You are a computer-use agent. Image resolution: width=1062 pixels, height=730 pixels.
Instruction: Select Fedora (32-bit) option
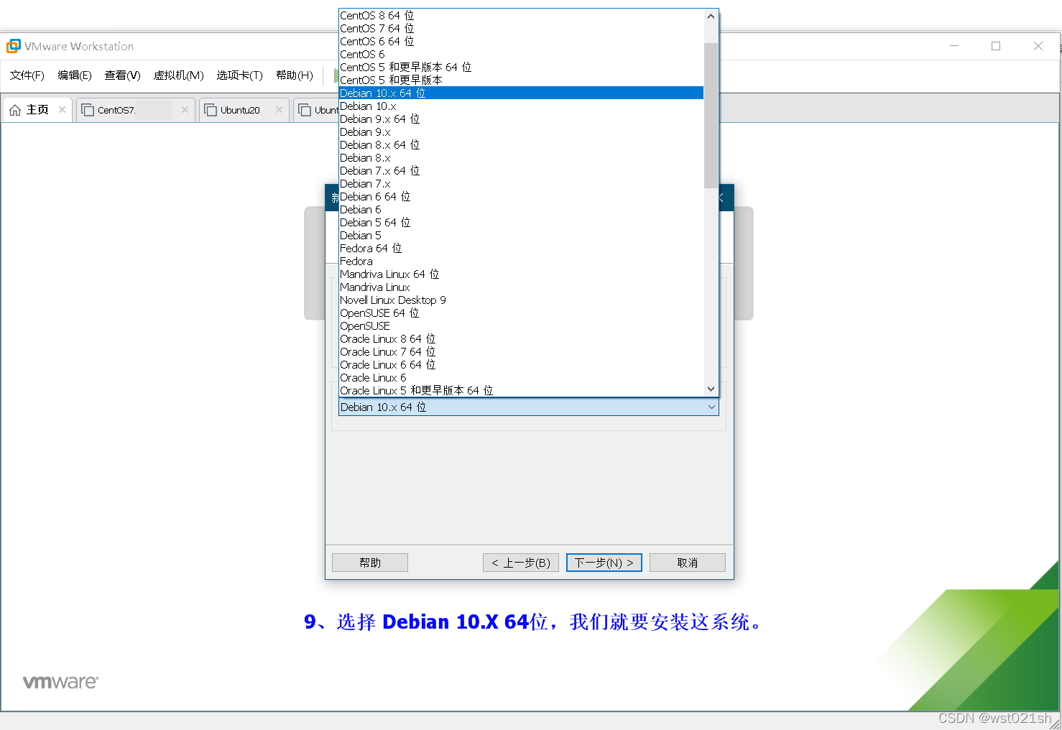pyautogui.click(x=521, y=262)
